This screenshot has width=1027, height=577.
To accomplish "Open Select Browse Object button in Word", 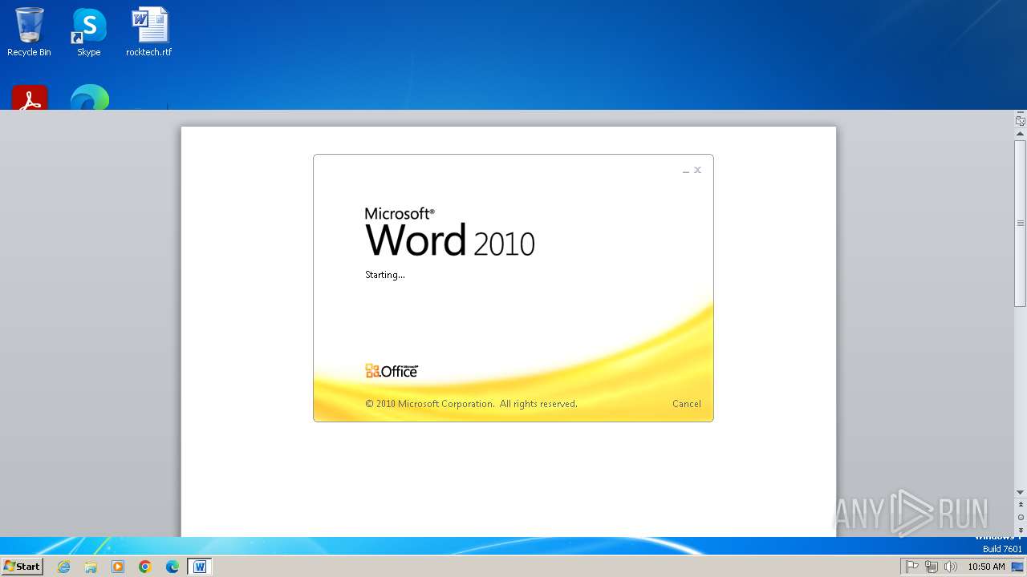I will pos(1021,518).
